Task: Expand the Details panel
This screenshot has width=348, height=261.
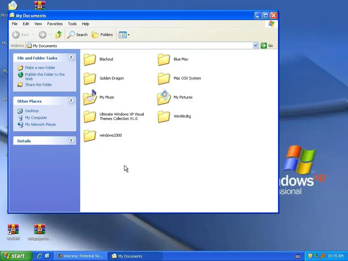Action: click(x=71, y=140)
